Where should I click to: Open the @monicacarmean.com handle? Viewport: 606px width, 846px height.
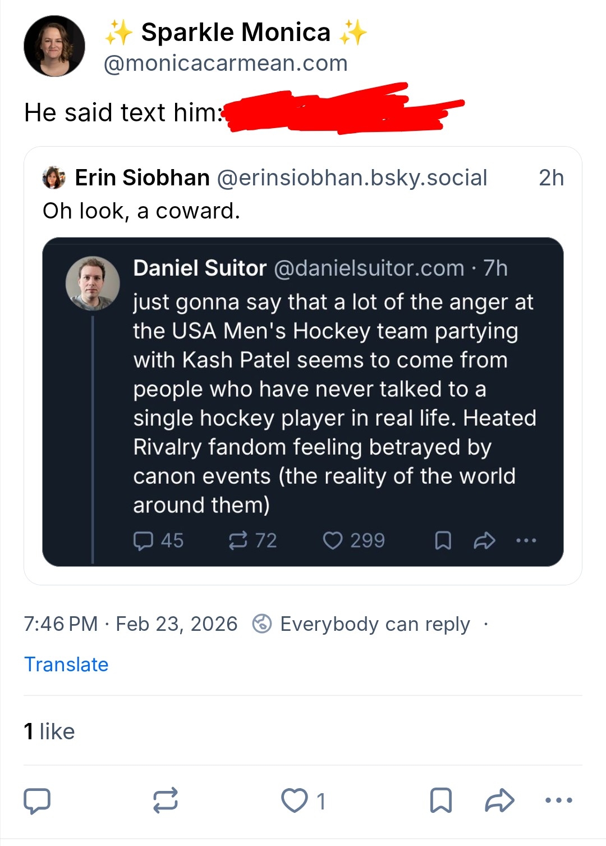(226, 63)
